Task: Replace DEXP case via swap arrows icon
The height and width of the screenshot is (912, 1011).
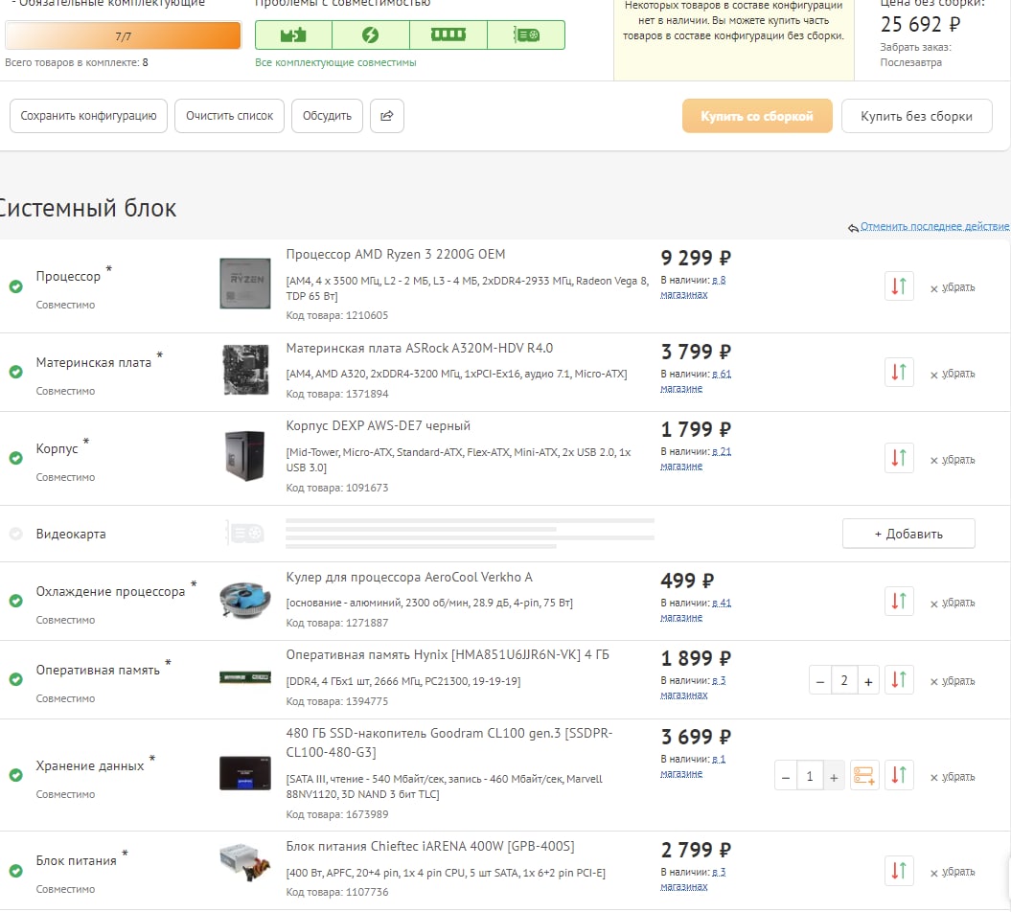Action: coord(899,458)
